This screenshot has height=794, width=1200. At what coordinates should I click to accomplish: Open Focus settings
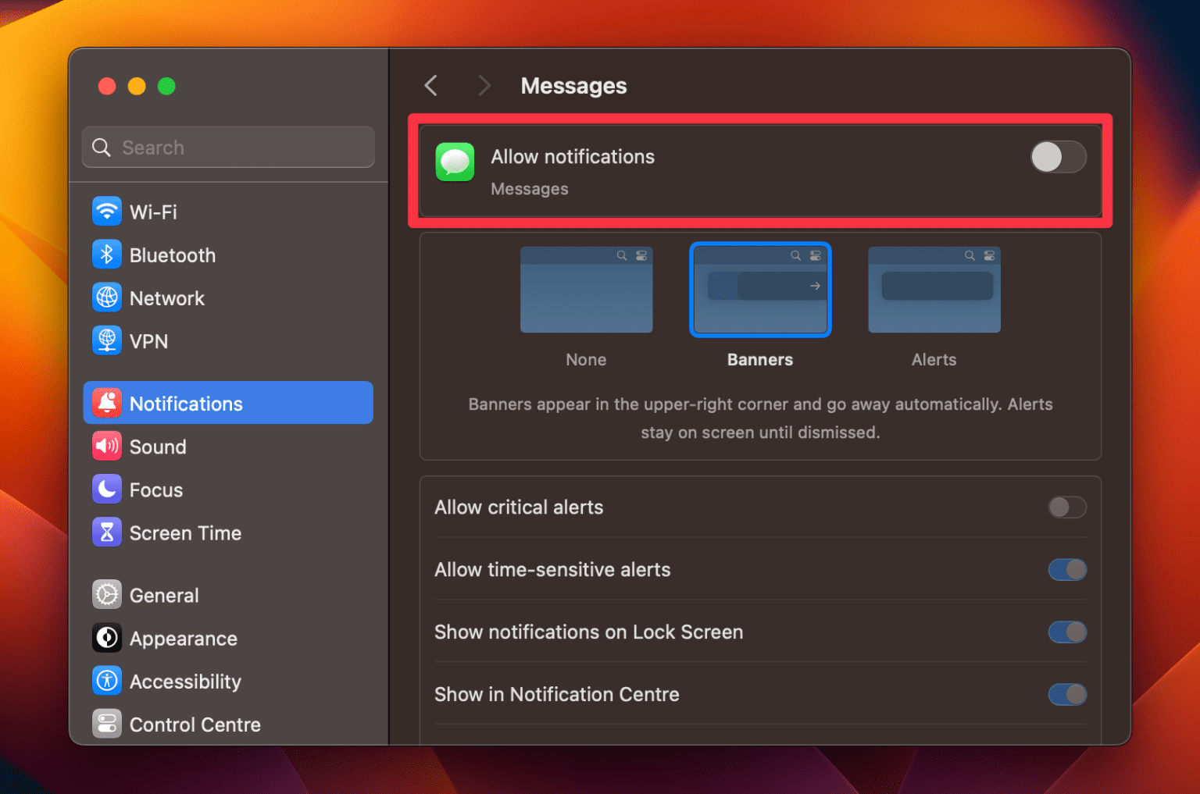[x=157, y=490]
